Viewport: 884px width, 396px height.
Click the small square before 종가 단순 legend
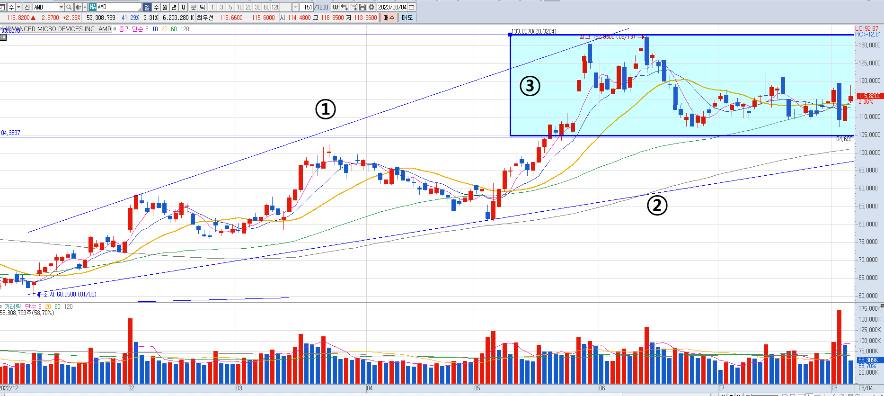(x=115, y=29)
